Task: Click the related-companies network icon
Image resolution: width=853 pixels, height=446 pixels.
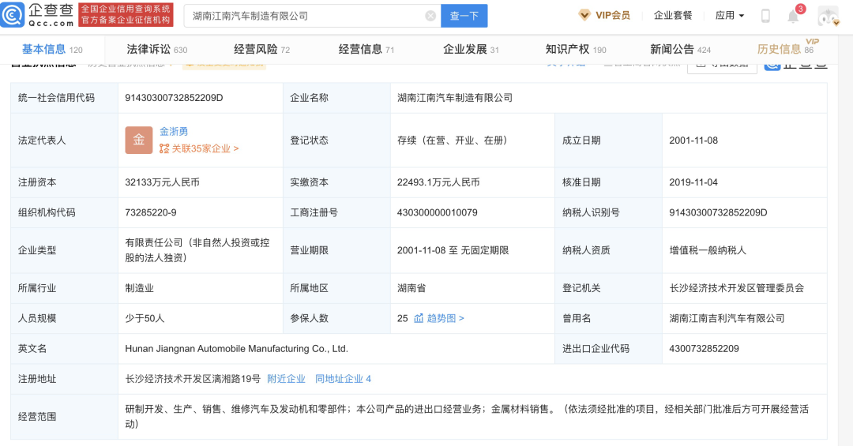Action: coord(164,148)
